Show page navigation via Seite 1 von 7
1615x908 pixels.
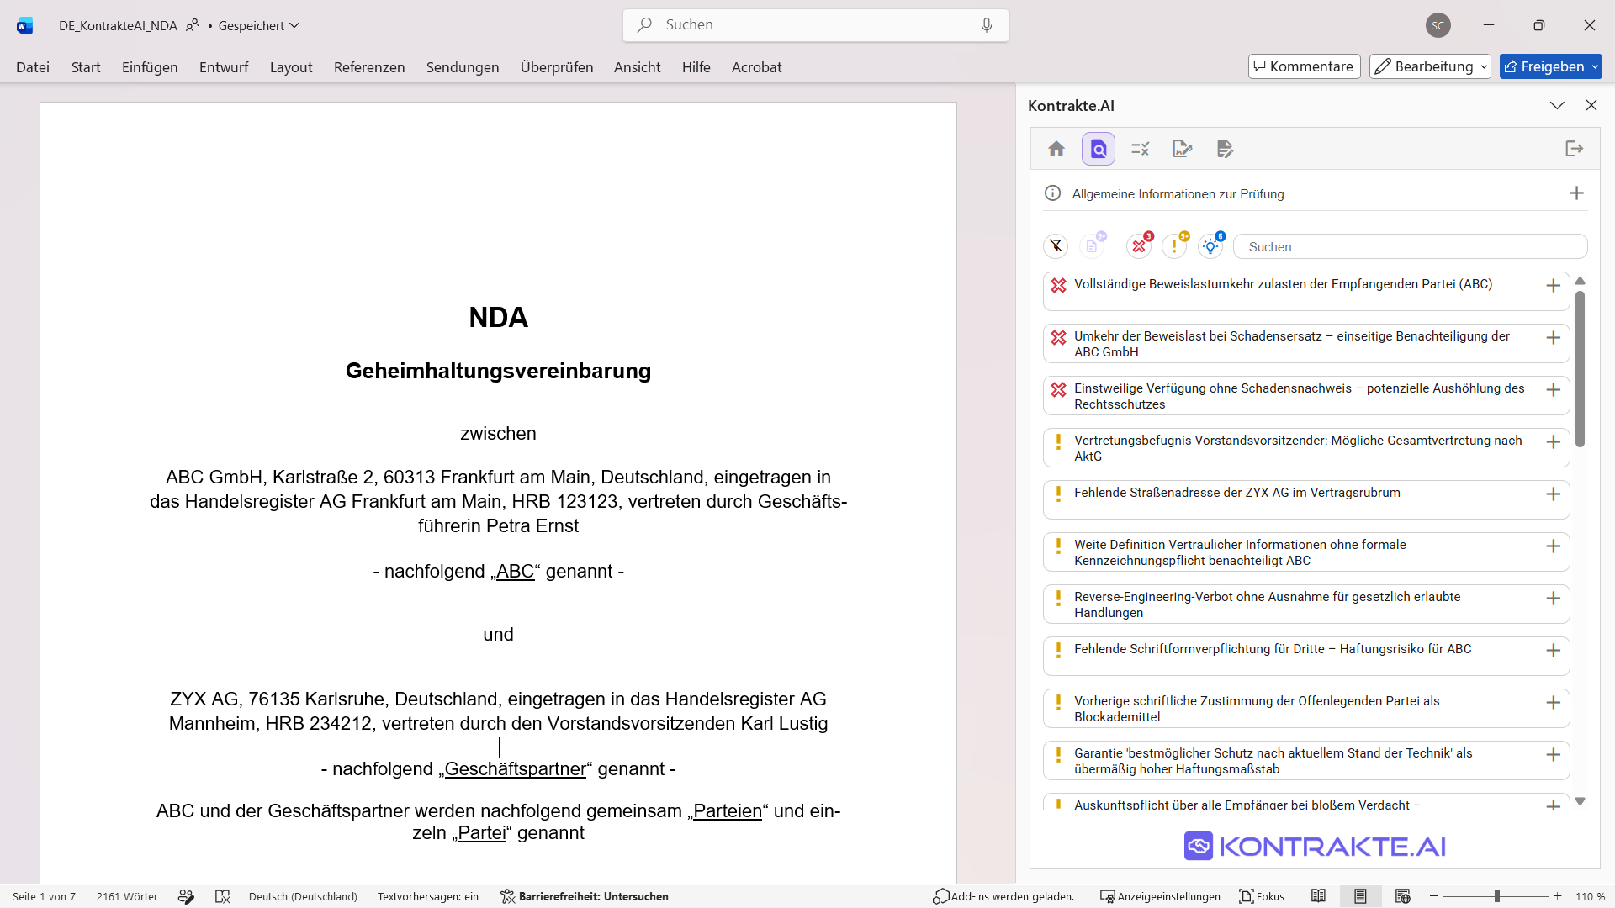44,896
